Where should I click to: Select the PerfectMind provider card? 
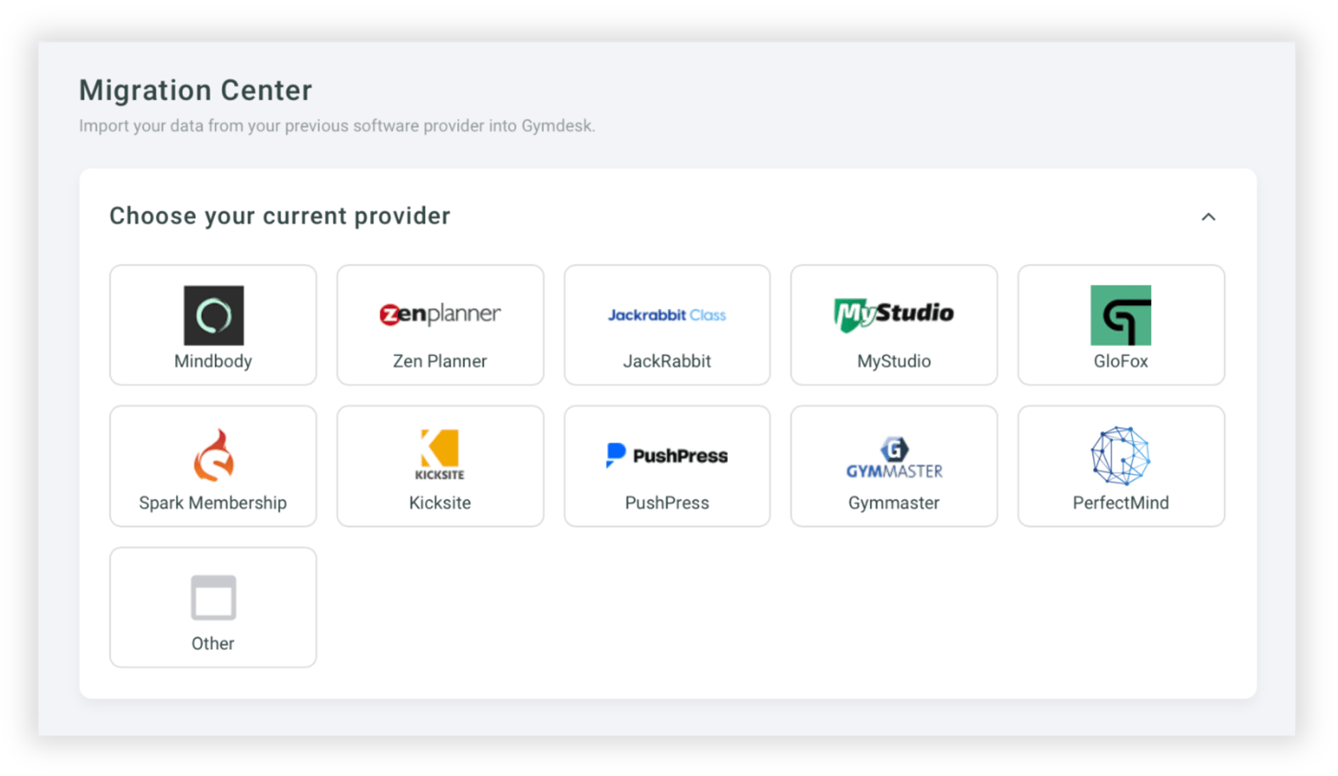(x=1121, y=466)
